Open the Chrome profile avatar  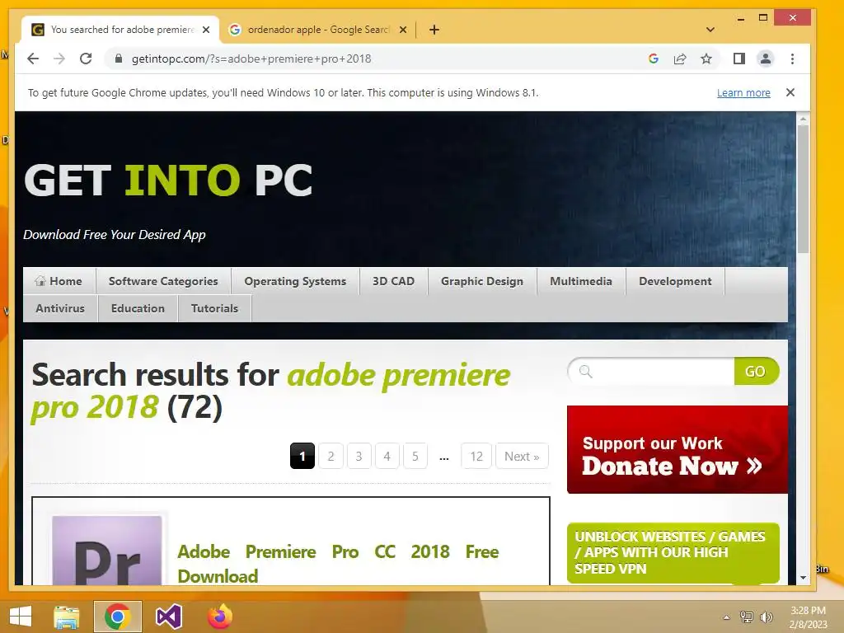pyautogui.click(x=766, y=59)
